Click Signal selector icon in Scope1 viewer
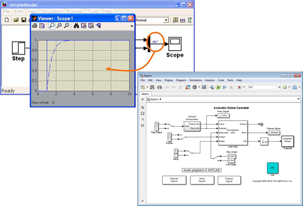 (x=99, y=26)
